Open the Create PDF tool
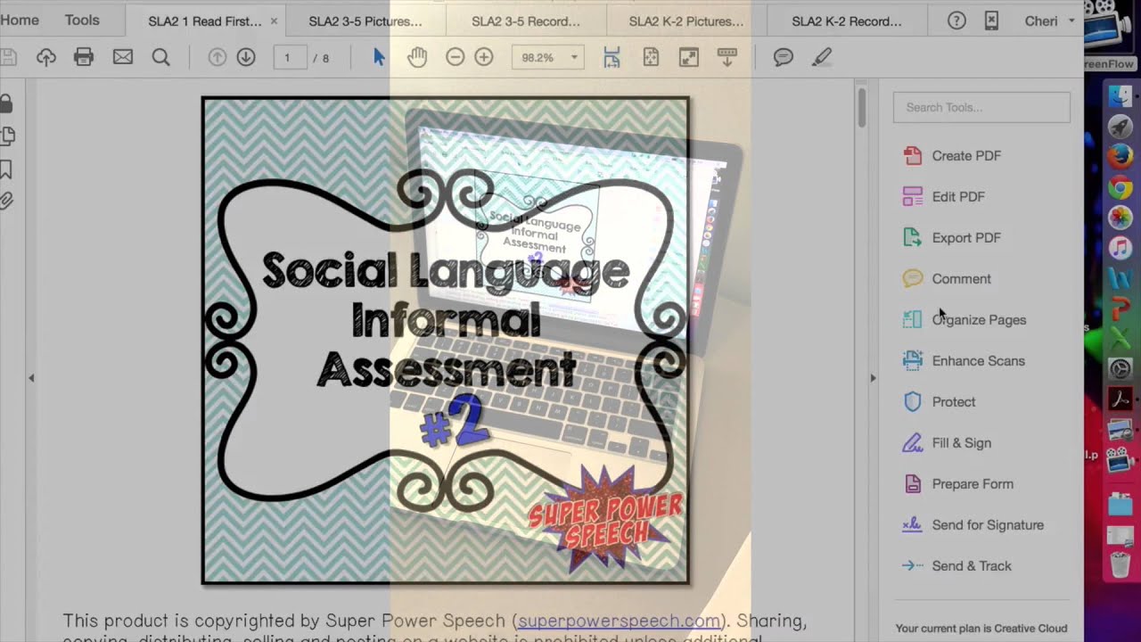This screenshot has height=642, width=1141. pos(952,155)
